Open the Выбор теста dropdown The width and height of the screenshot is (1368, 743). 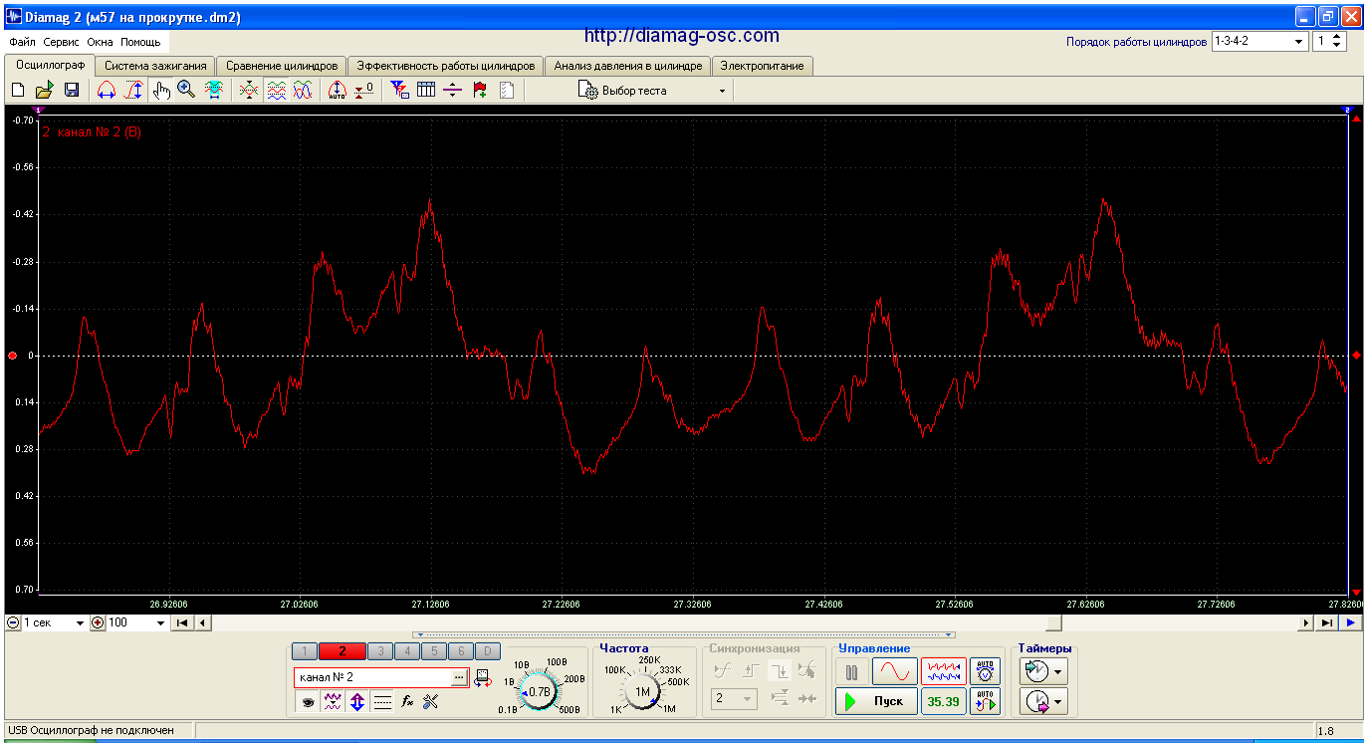click(x=653, y=91)
